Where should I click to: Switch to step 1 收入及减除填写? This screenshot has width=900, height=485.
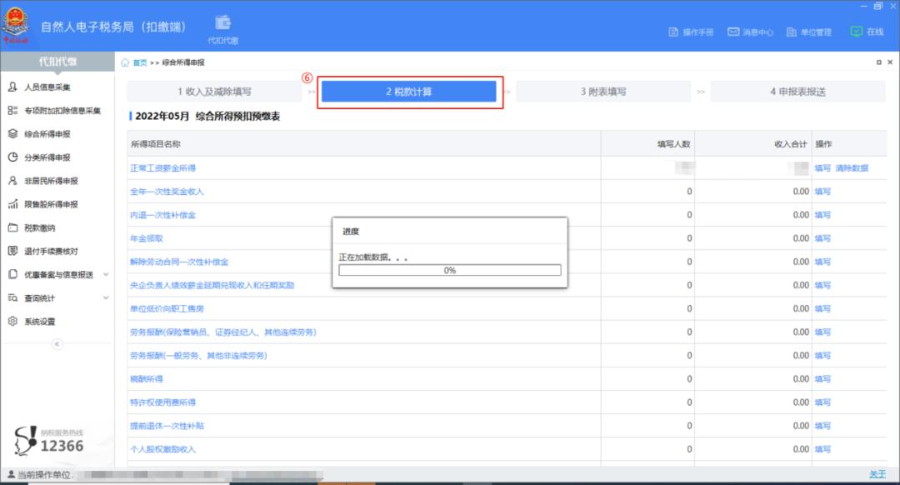214,92
